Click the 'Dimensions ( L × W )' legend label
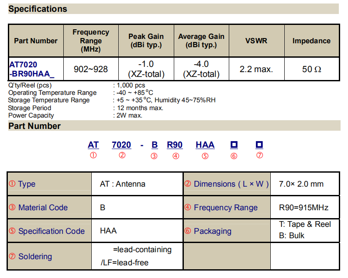348x278 pixels. pos(231,184)
